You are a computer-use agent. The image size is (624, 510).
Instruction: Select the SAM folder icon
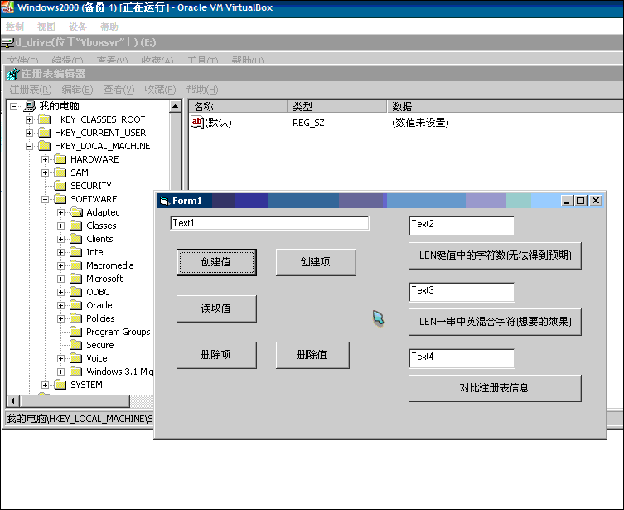pos(60,172)
